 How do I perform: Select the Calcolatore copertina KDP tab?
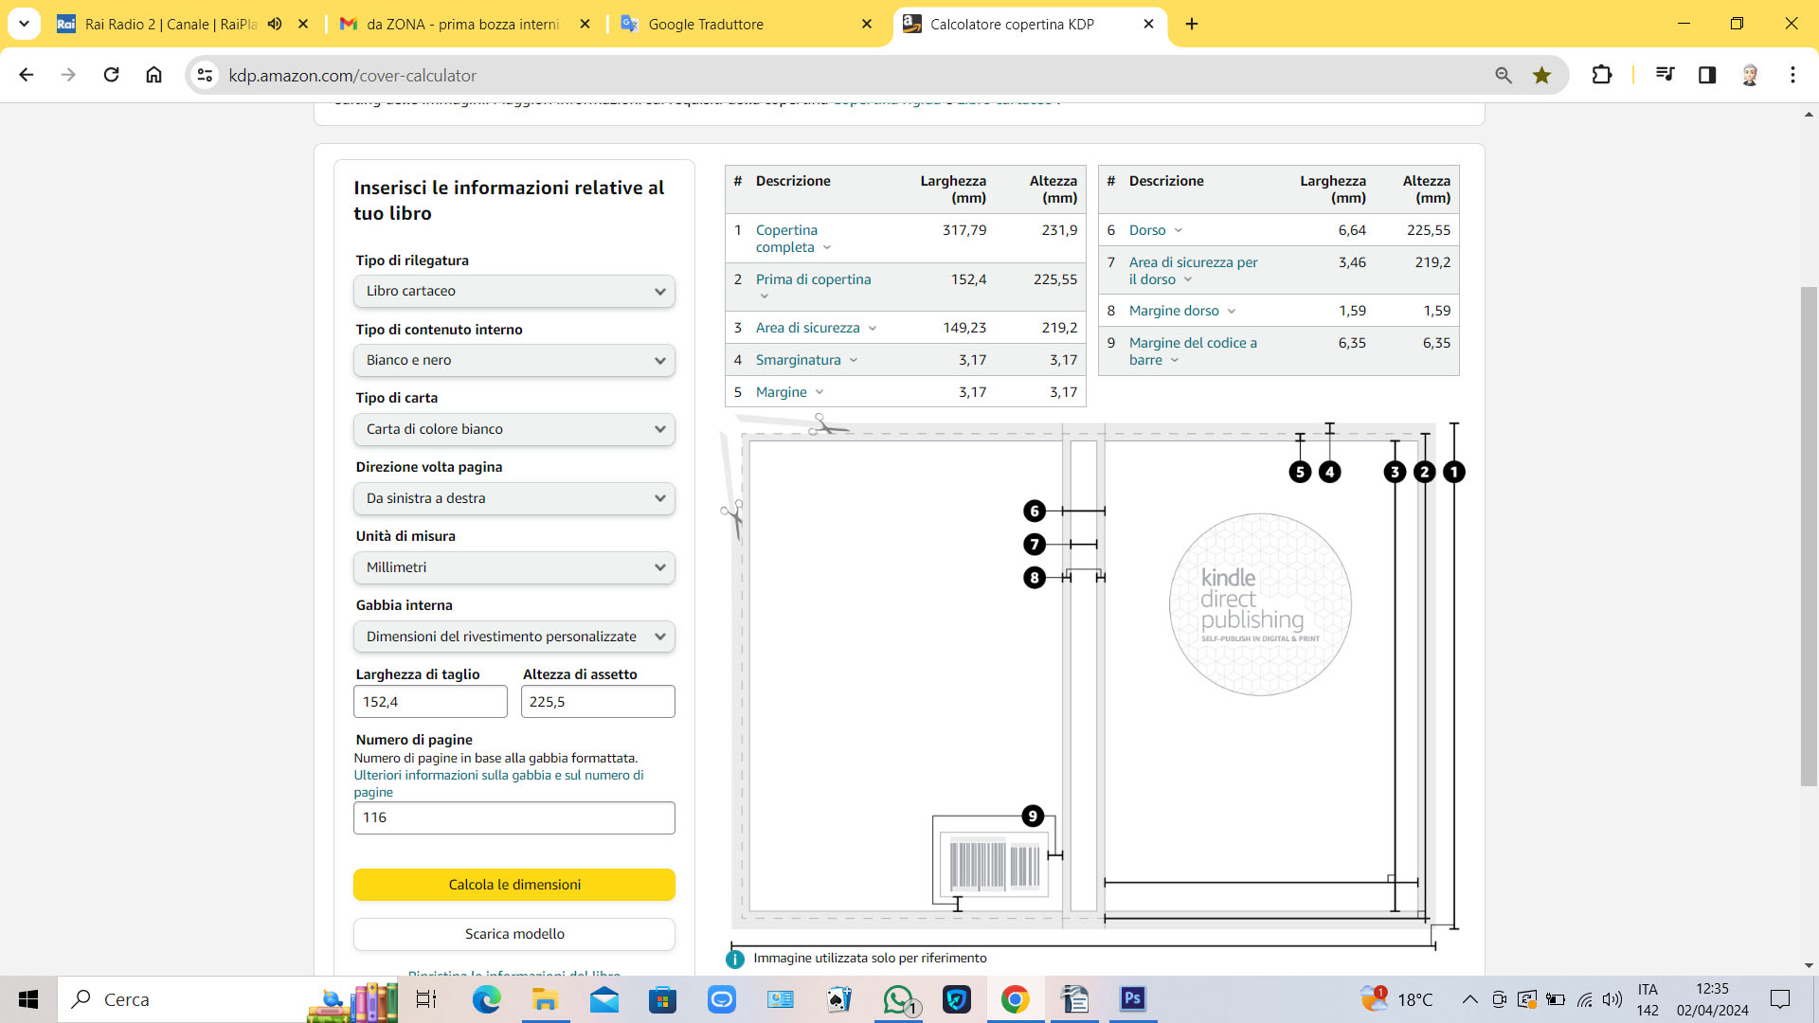(1014, 24)
